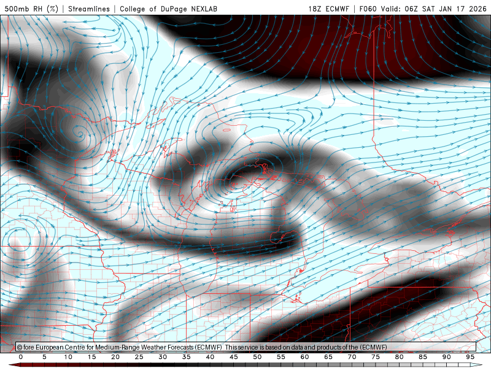Image resolution: width=491 pixels, height=368 pixels.
Task: Click the '95' color bar label
Action: (x=470, y=357)
